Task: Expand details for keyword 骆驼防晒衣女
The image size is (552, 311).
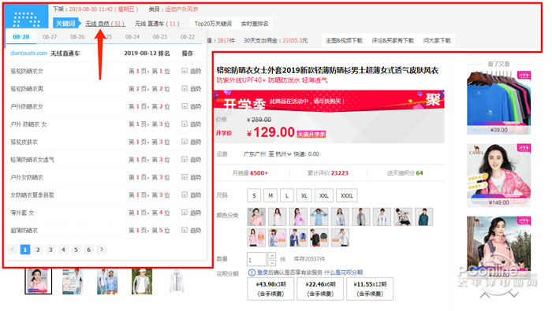Action: click(184, 71)
